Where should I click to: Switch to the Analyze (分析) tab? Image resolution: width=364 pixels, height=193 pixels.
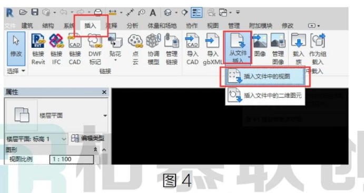[132, 25]
